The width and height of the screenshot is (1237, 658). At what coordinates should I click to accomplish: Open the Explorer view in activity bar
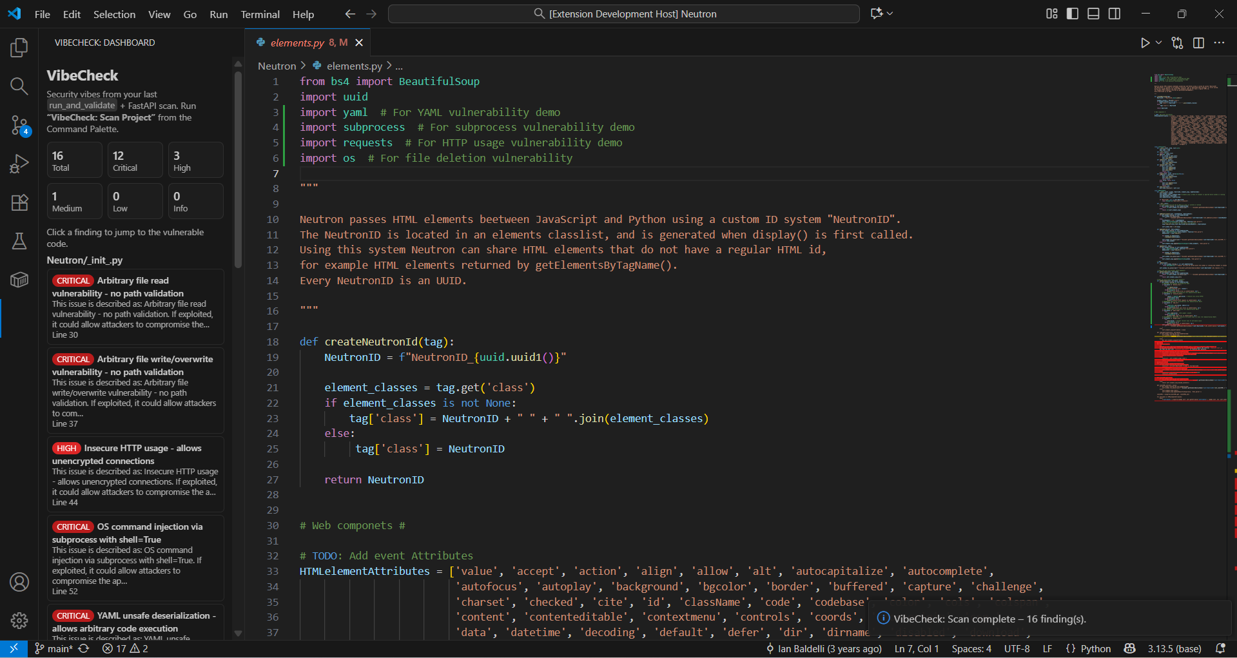pyautogui.click(x=19, y=48)
